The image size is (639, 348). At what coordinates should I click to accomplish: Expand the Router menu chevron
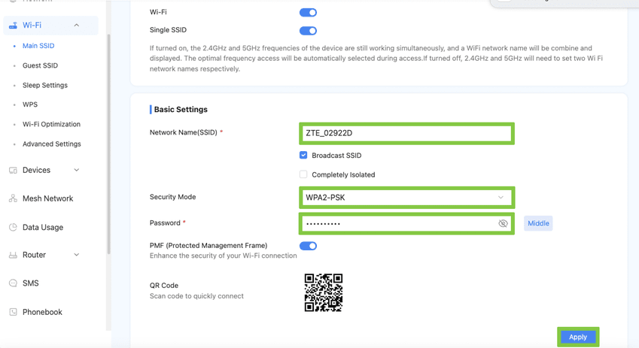77,256
